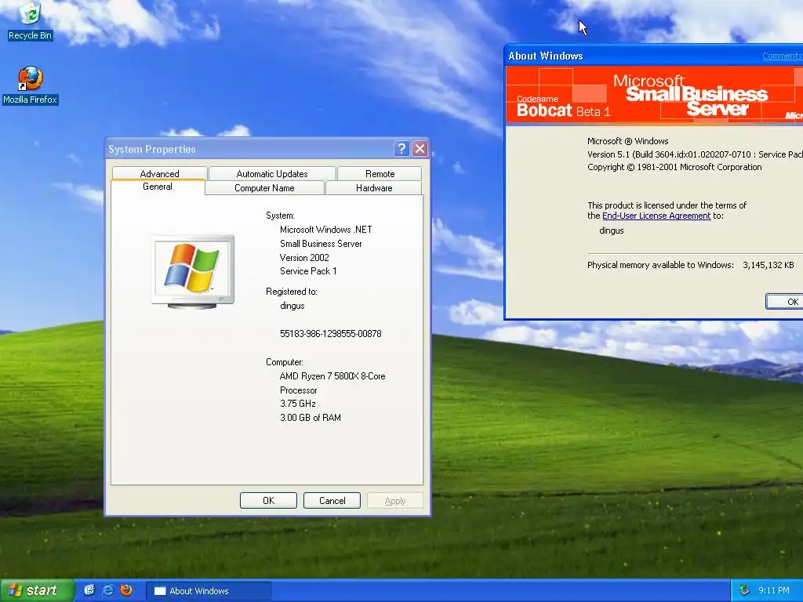This screenshot has height=602, width=803.
Task: Close the System Properties dialog
Action: tap(420, 149)
